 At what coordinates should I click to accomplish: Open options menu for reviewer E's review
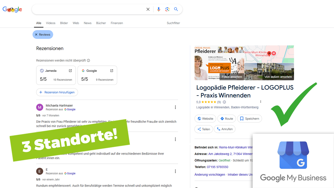(x=175, y=171)
